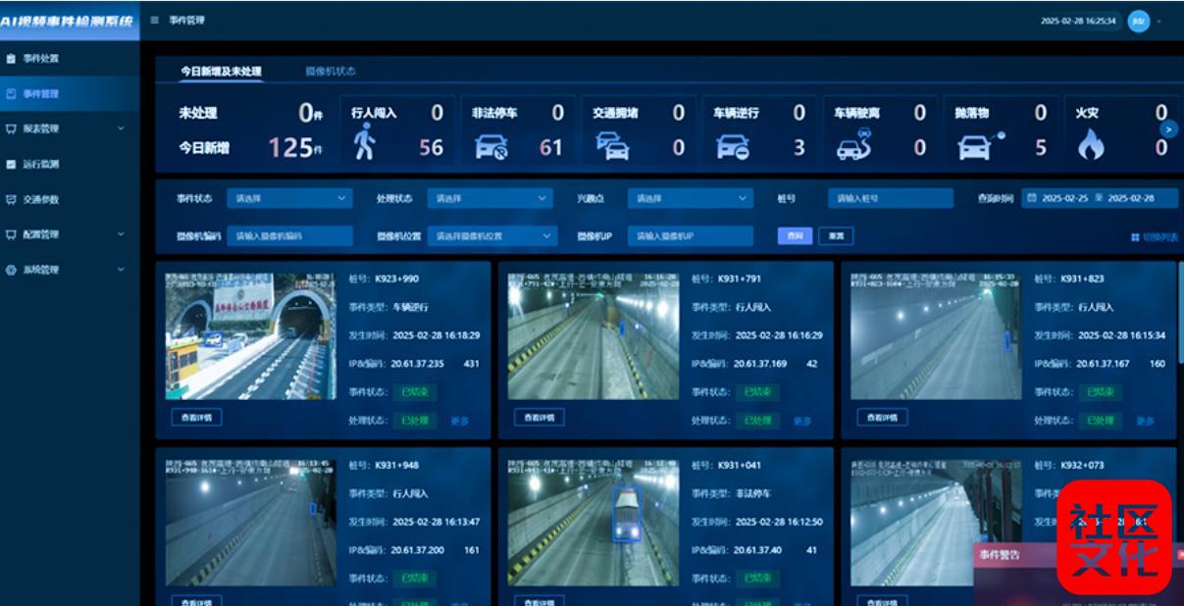Switch view using 切换列表 toggle
1184x606 pixels.
point(1154,237)
